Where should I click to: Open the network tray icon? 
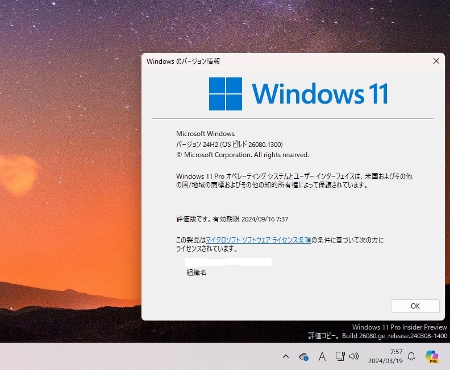(340, 356)
